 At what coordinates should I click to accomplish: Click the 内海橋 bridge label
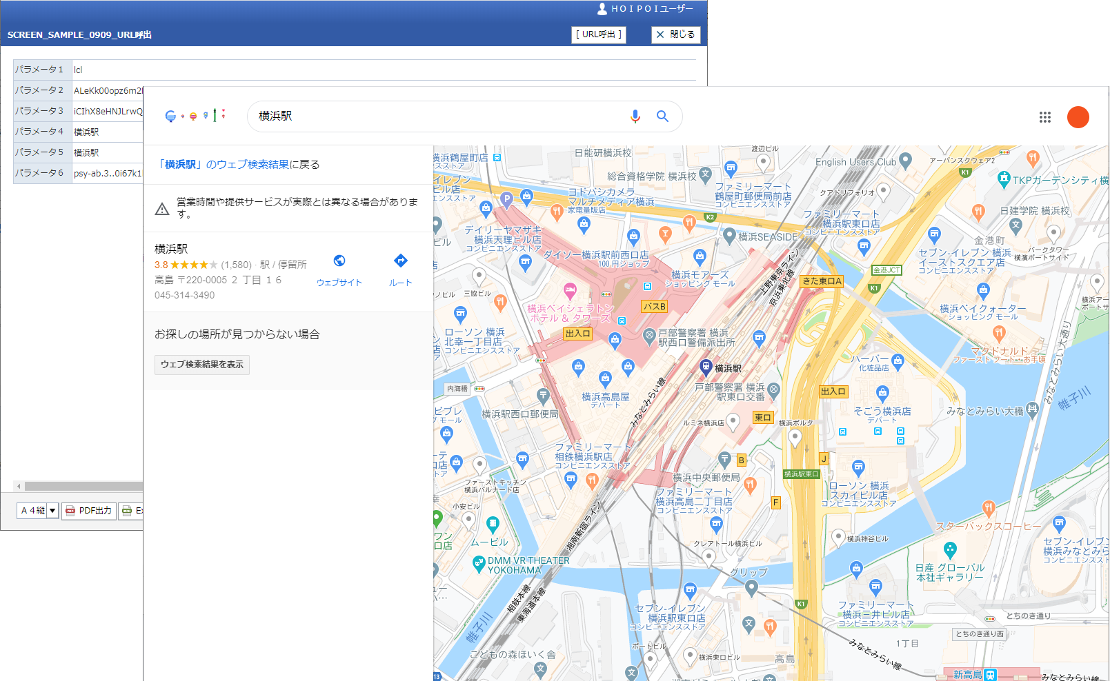(457, 389)
